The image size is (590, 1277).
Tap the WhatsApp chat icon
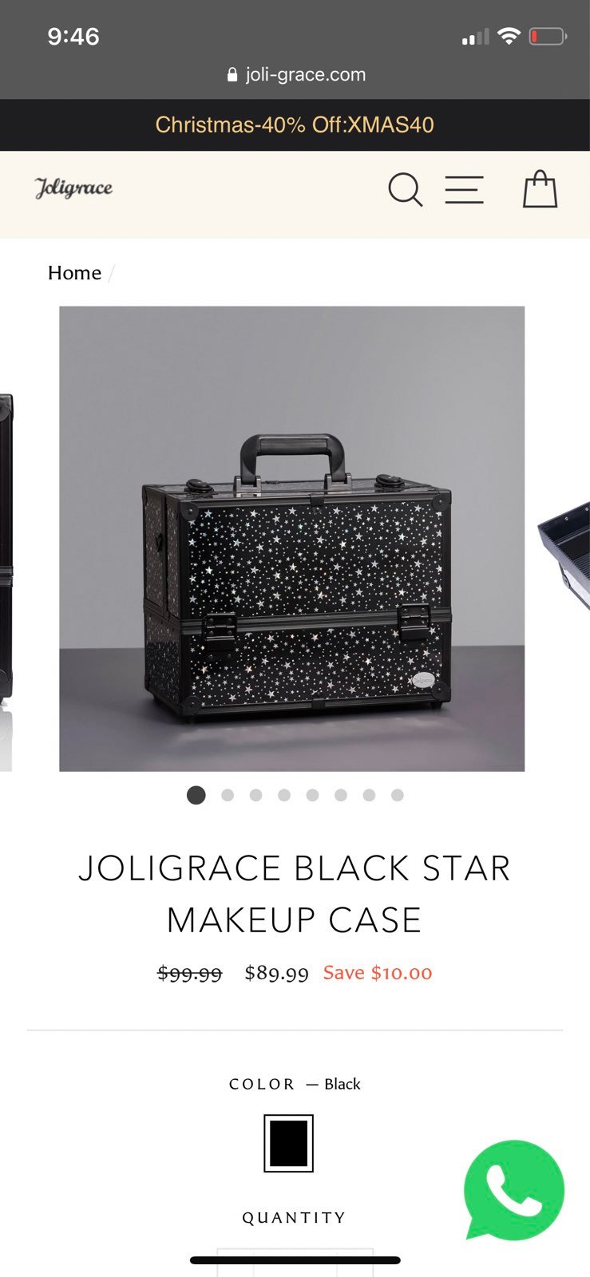coord(513,1190)
